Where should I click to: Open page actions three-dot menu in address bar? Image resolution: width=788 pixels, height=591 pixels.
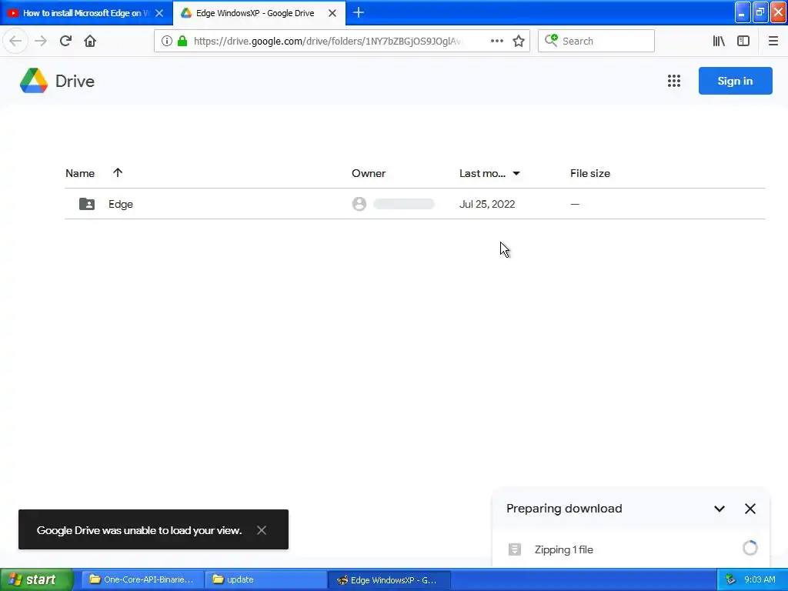coord(496,41)
